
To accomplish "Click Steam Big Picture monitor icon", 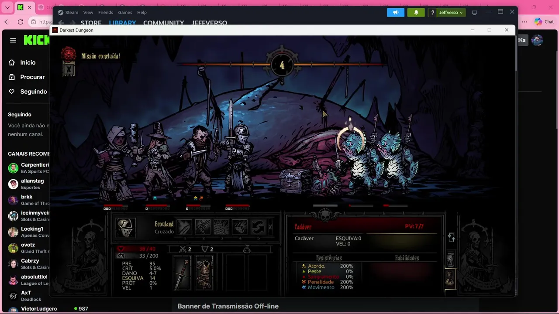I will coord(475,13).
